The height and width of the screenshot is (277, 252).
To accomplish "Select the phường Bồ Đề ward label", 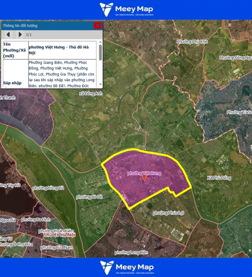I will click(x=89, y=197).
